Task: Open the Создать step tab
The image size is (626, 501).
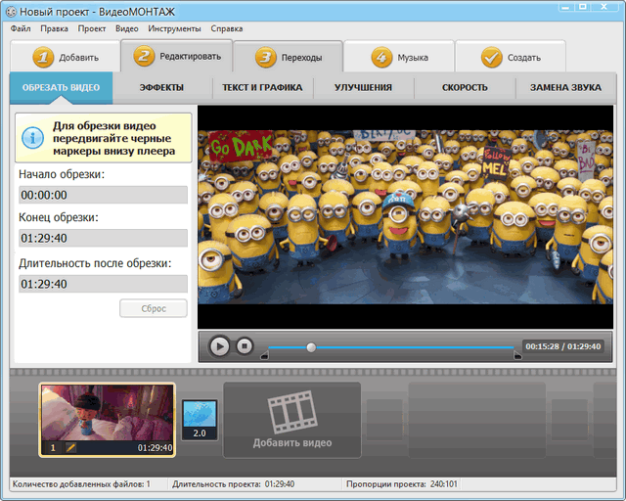Action: (511, 57)
